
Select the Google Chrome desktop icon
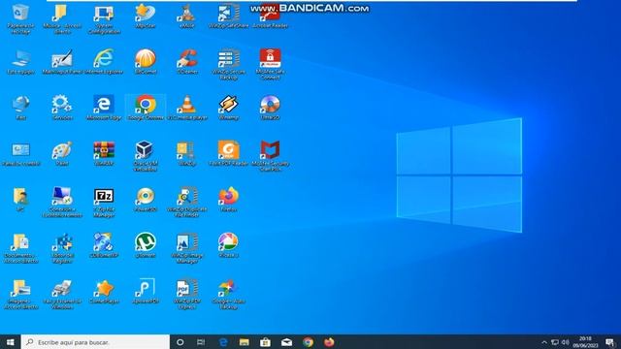146,108
